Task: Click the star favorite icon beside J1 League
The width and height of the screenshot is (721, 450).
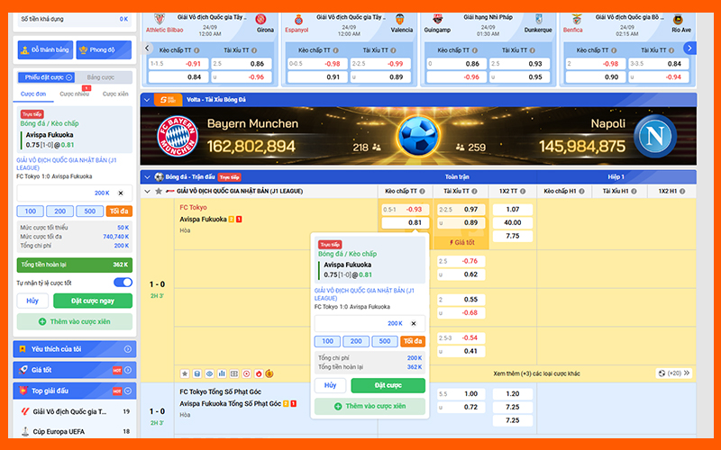Action: click(x=159, y=191)
